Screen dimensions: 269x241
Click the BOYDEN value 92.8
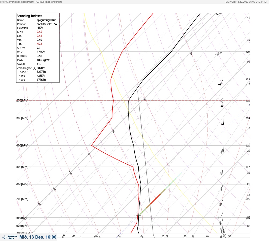pos(39,56)
